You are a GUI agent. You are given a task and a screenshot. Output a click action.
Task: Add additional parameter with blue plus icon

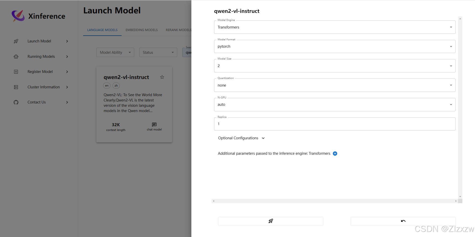(x=335, y=153)
